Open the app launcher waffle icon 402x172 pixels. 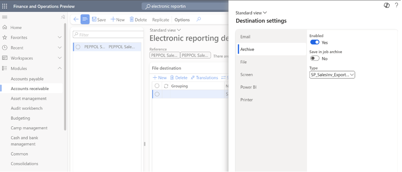5,6
